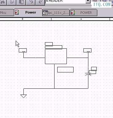
Task: Select the label box below central component
Action: [65, 70]
